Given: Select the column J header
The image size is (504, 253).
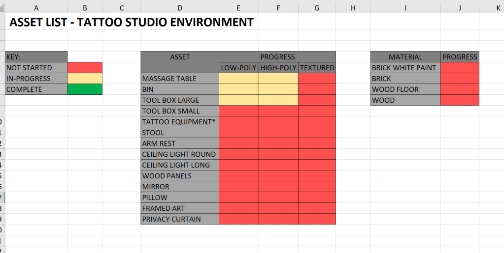Looking at the screenshot, I should (x=460, y=7).
